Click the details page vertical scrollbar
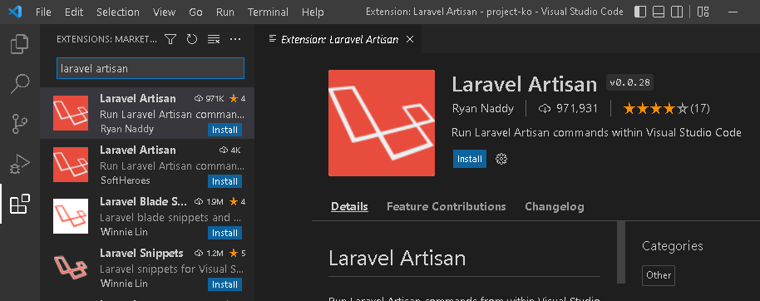The height and width of the screenshot is (301, 760). 621,252
